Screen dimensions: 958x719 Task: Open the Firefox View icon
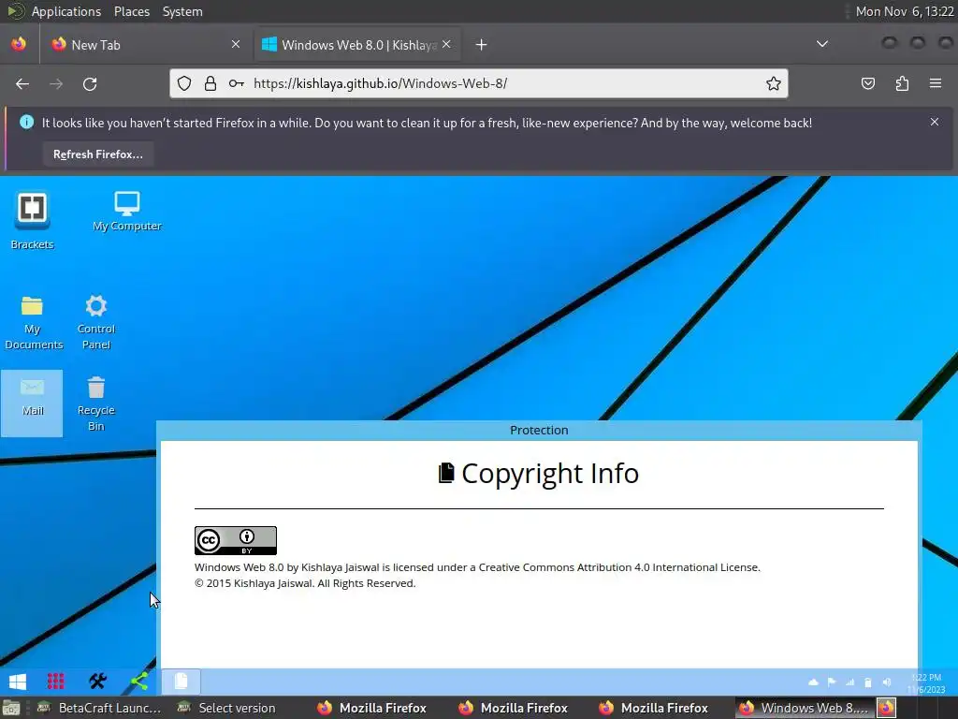point(19,44)
